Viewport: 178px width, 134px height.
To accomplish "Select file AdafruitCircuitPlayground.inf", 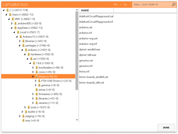I will [x=96, y=22].
